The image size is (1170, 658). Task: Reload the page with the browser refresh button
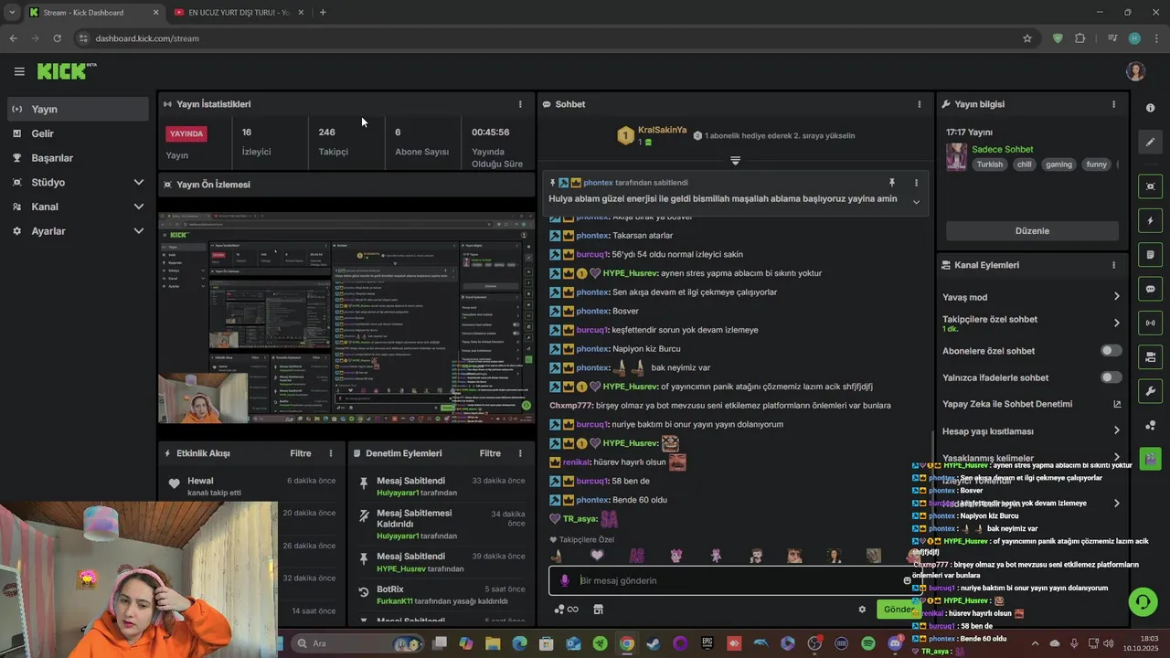pyautogui.click(x=57, y=38)
